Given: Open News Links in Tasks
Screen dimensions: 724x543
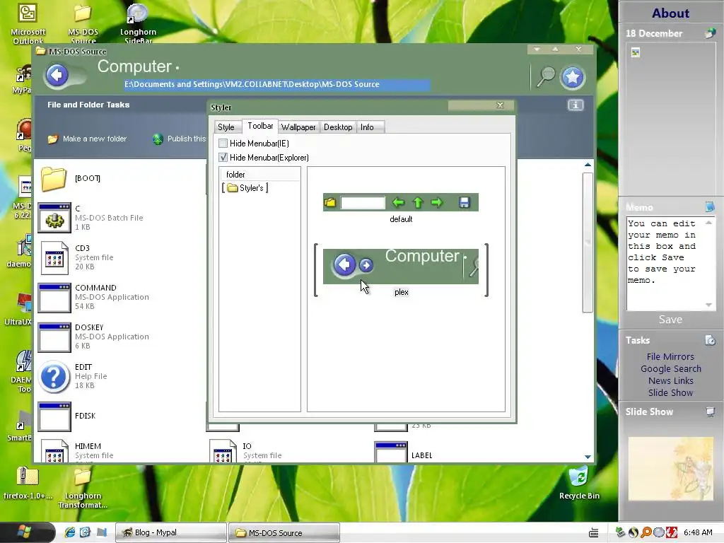Looking at the screenshot, I should (x=670, y=380).
